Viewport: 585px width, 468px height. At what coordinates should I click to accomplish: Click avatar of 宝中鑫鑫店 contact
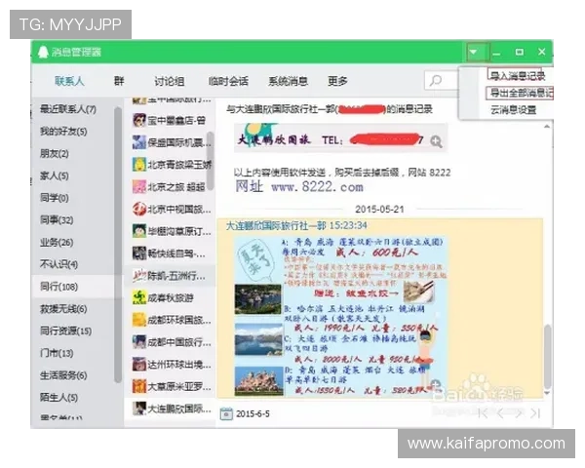click(139, 120)
